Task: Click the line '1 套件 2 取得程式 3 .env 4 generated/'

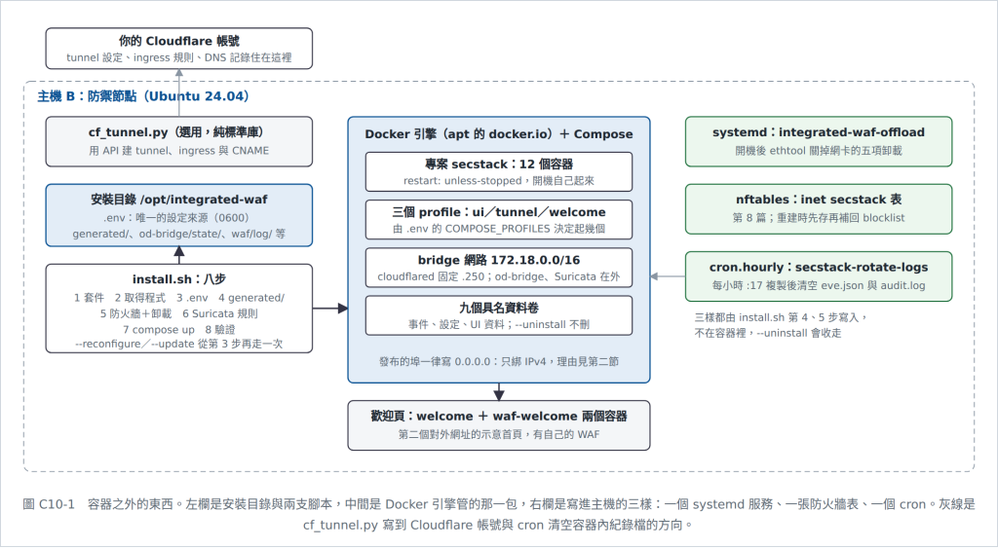Action: (x=179, y=298)
